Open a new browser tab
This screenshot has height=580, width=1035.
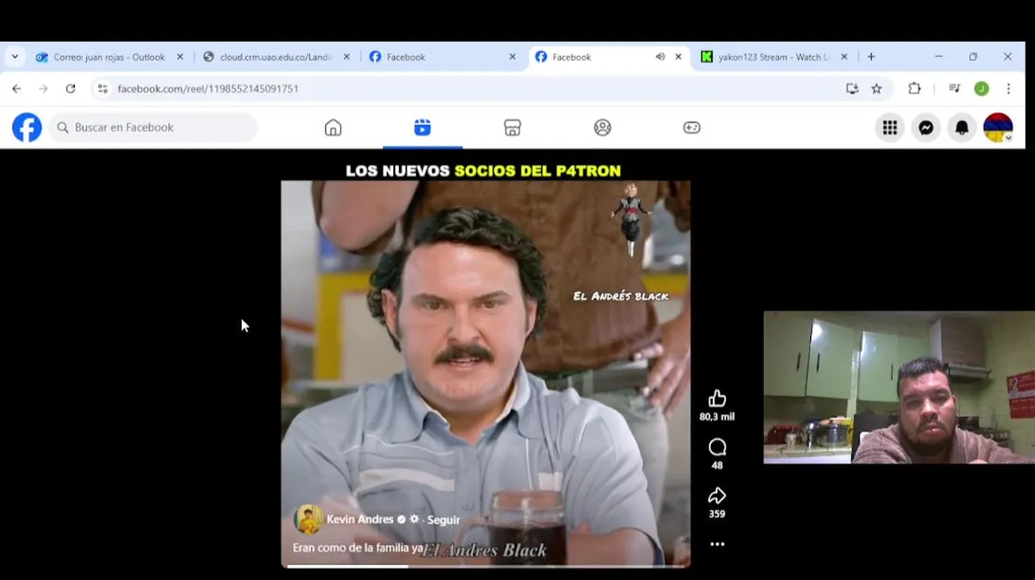pos(871,57)
